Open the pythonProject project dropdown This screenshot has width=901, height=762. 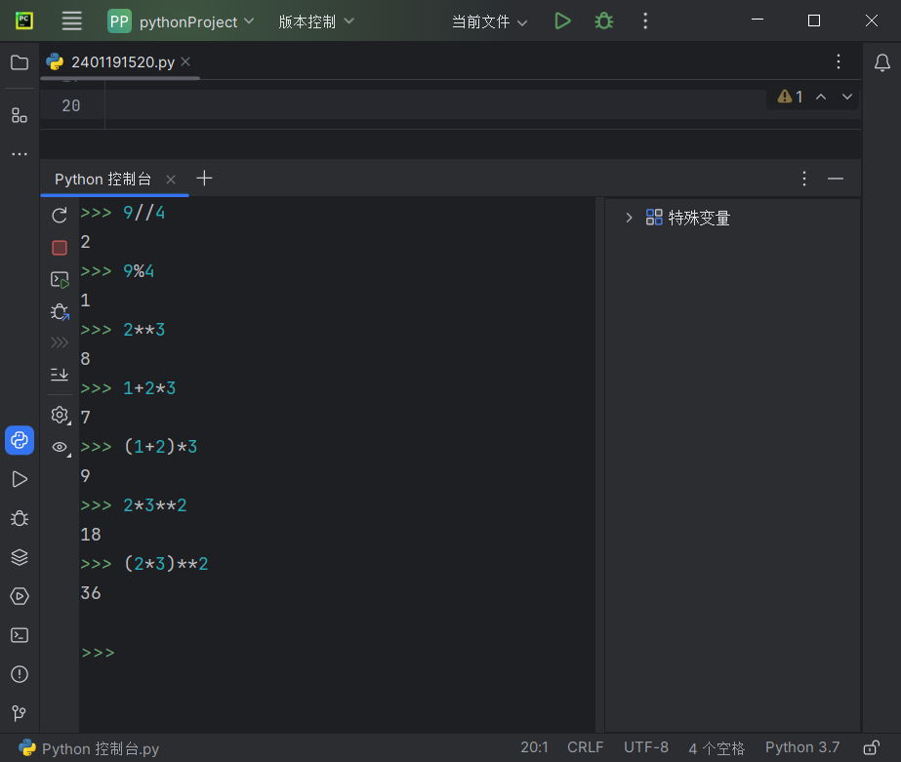181,21
